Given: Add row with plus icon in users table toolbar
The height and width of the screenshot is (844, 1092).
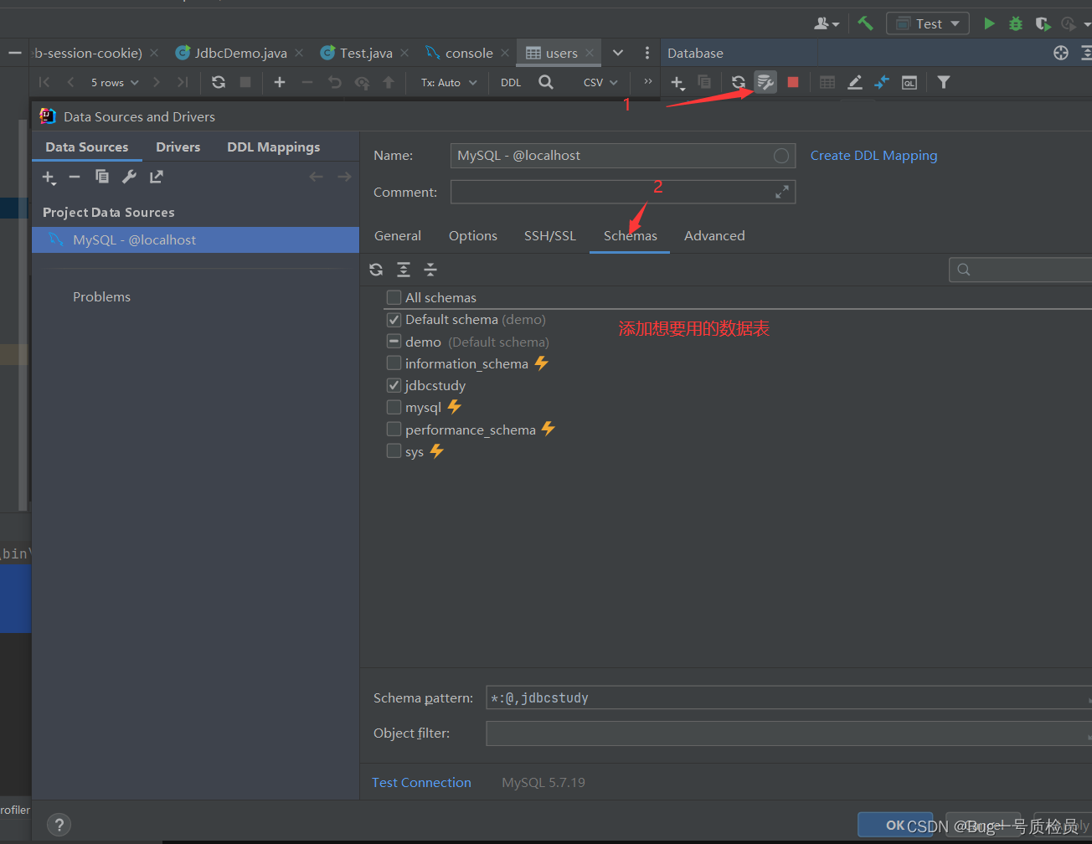Looking at the screenshot, I should click(280, 82).
